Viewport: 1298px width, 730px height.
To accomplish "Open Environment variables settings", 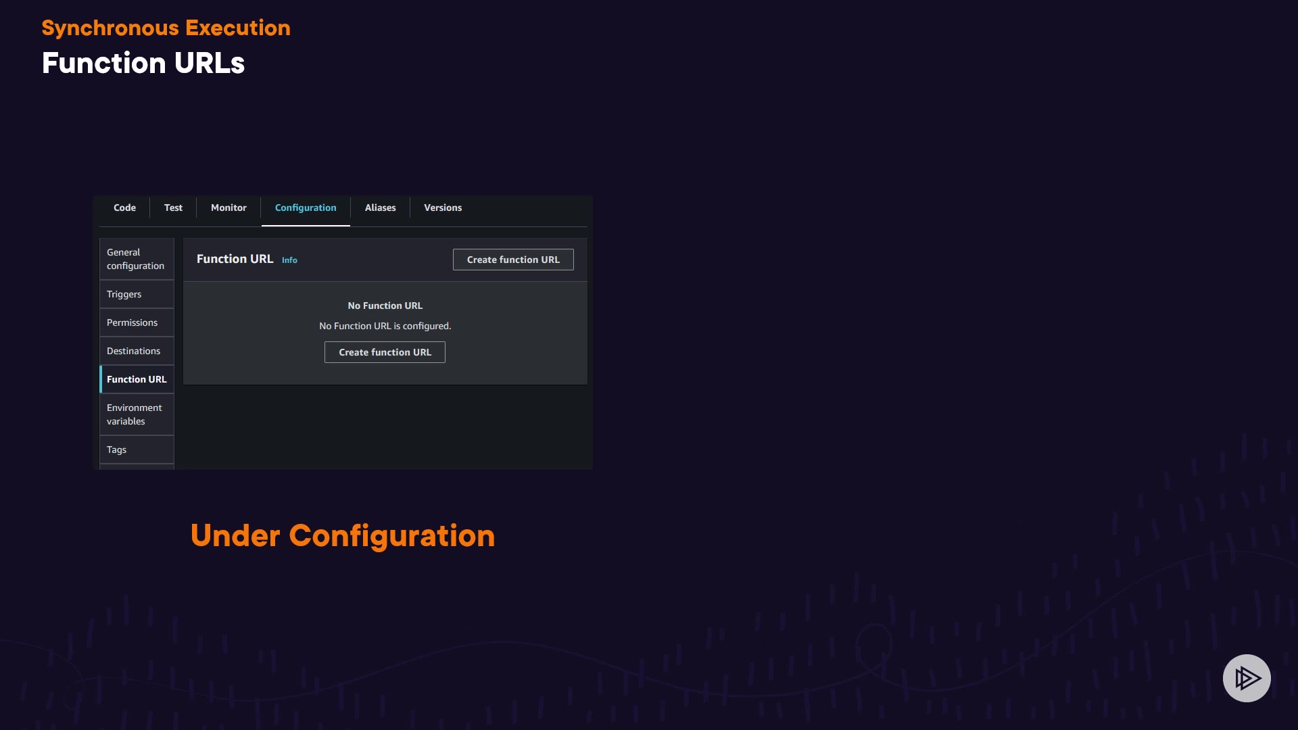I will pos(135,414).
